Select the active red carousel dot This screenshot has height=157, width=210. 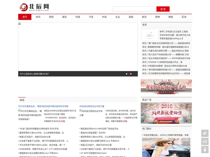[x=129, y=74]
